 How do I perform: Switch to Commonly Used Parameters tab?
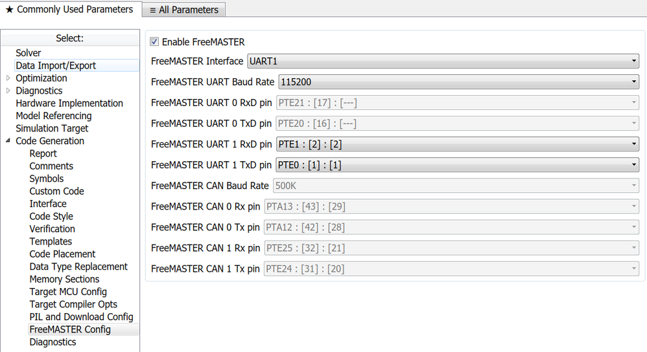pyautogui.click(x=69, y=10)
